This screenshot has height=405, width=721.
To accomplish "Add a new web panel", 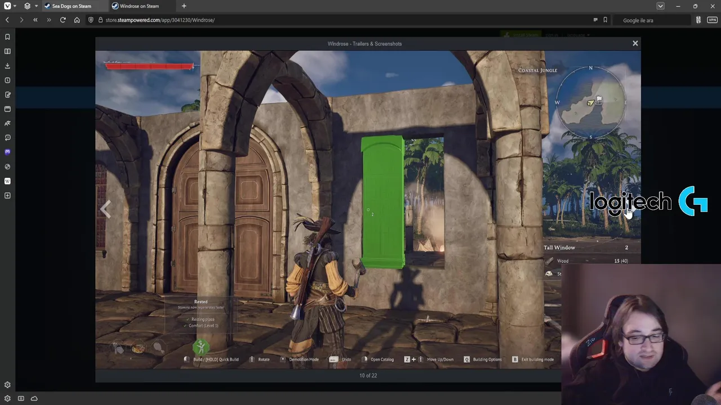I will (x=7, y=196).
